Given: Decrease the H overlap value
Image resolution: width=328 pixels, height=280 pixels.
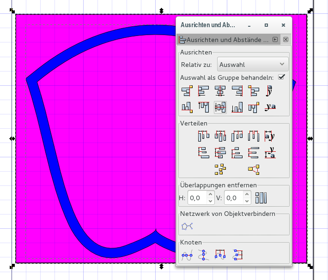Looking at the screenshot, I should coord(211,201).
